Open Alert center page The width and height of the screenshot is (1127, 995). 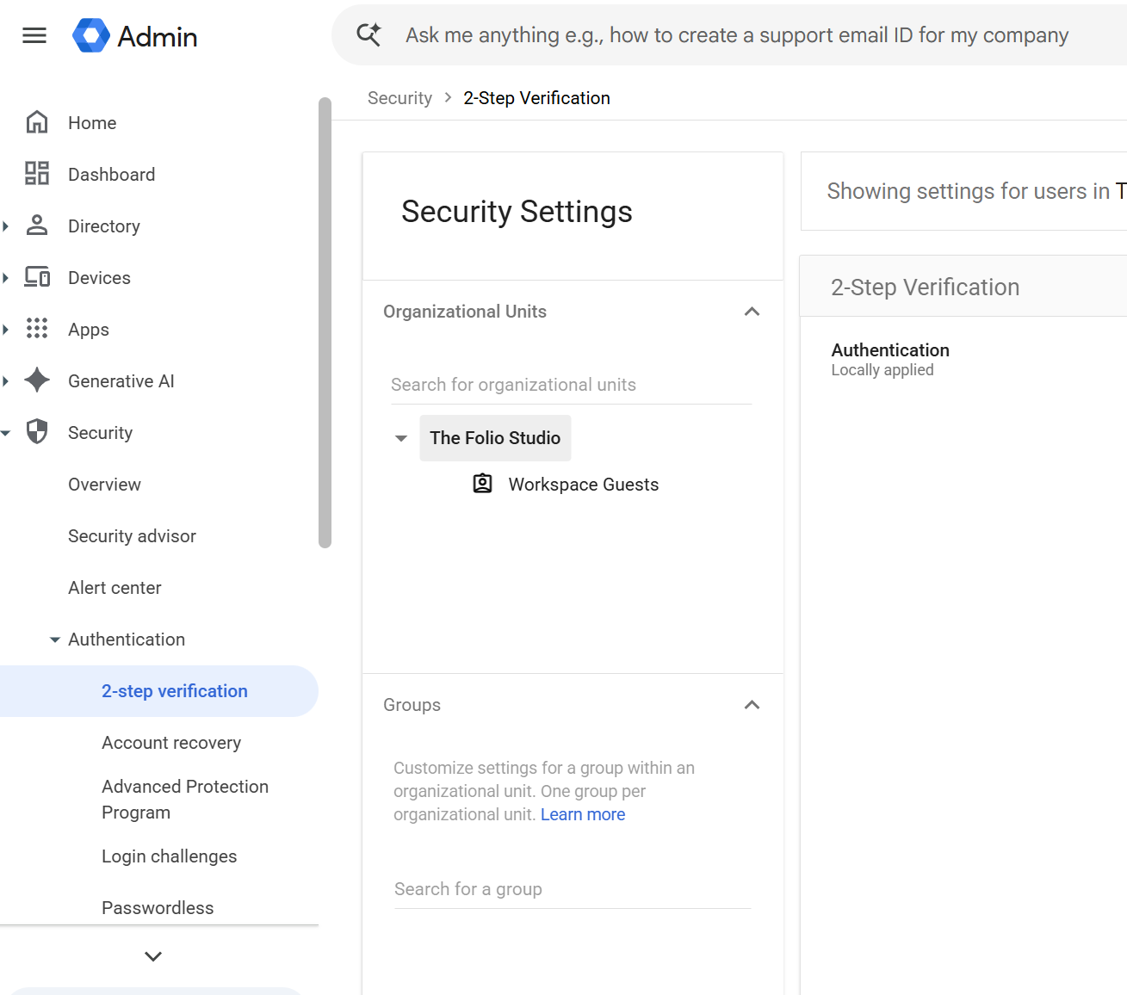pyautogui.click(x=115, y=588)
